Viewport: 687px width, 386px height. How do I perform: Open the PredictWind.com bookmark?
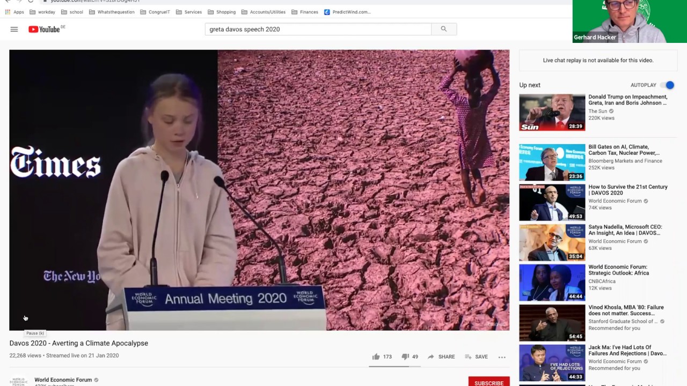tap(347, 12)
